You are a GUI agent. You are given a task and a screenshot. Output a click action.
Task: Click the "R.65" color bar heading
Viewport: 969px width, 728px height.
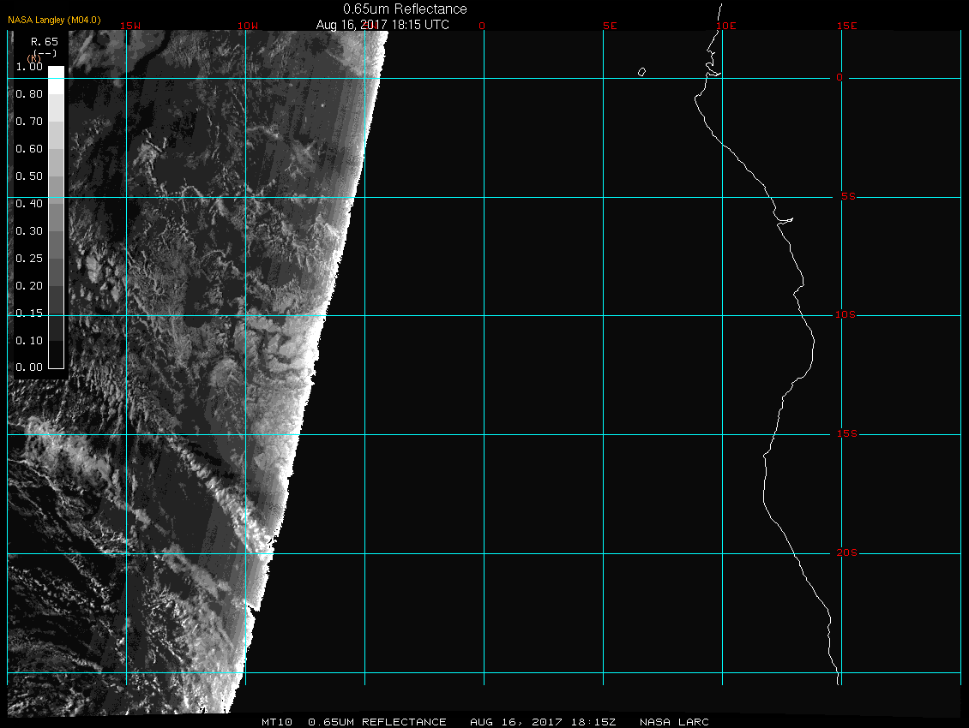45,42
